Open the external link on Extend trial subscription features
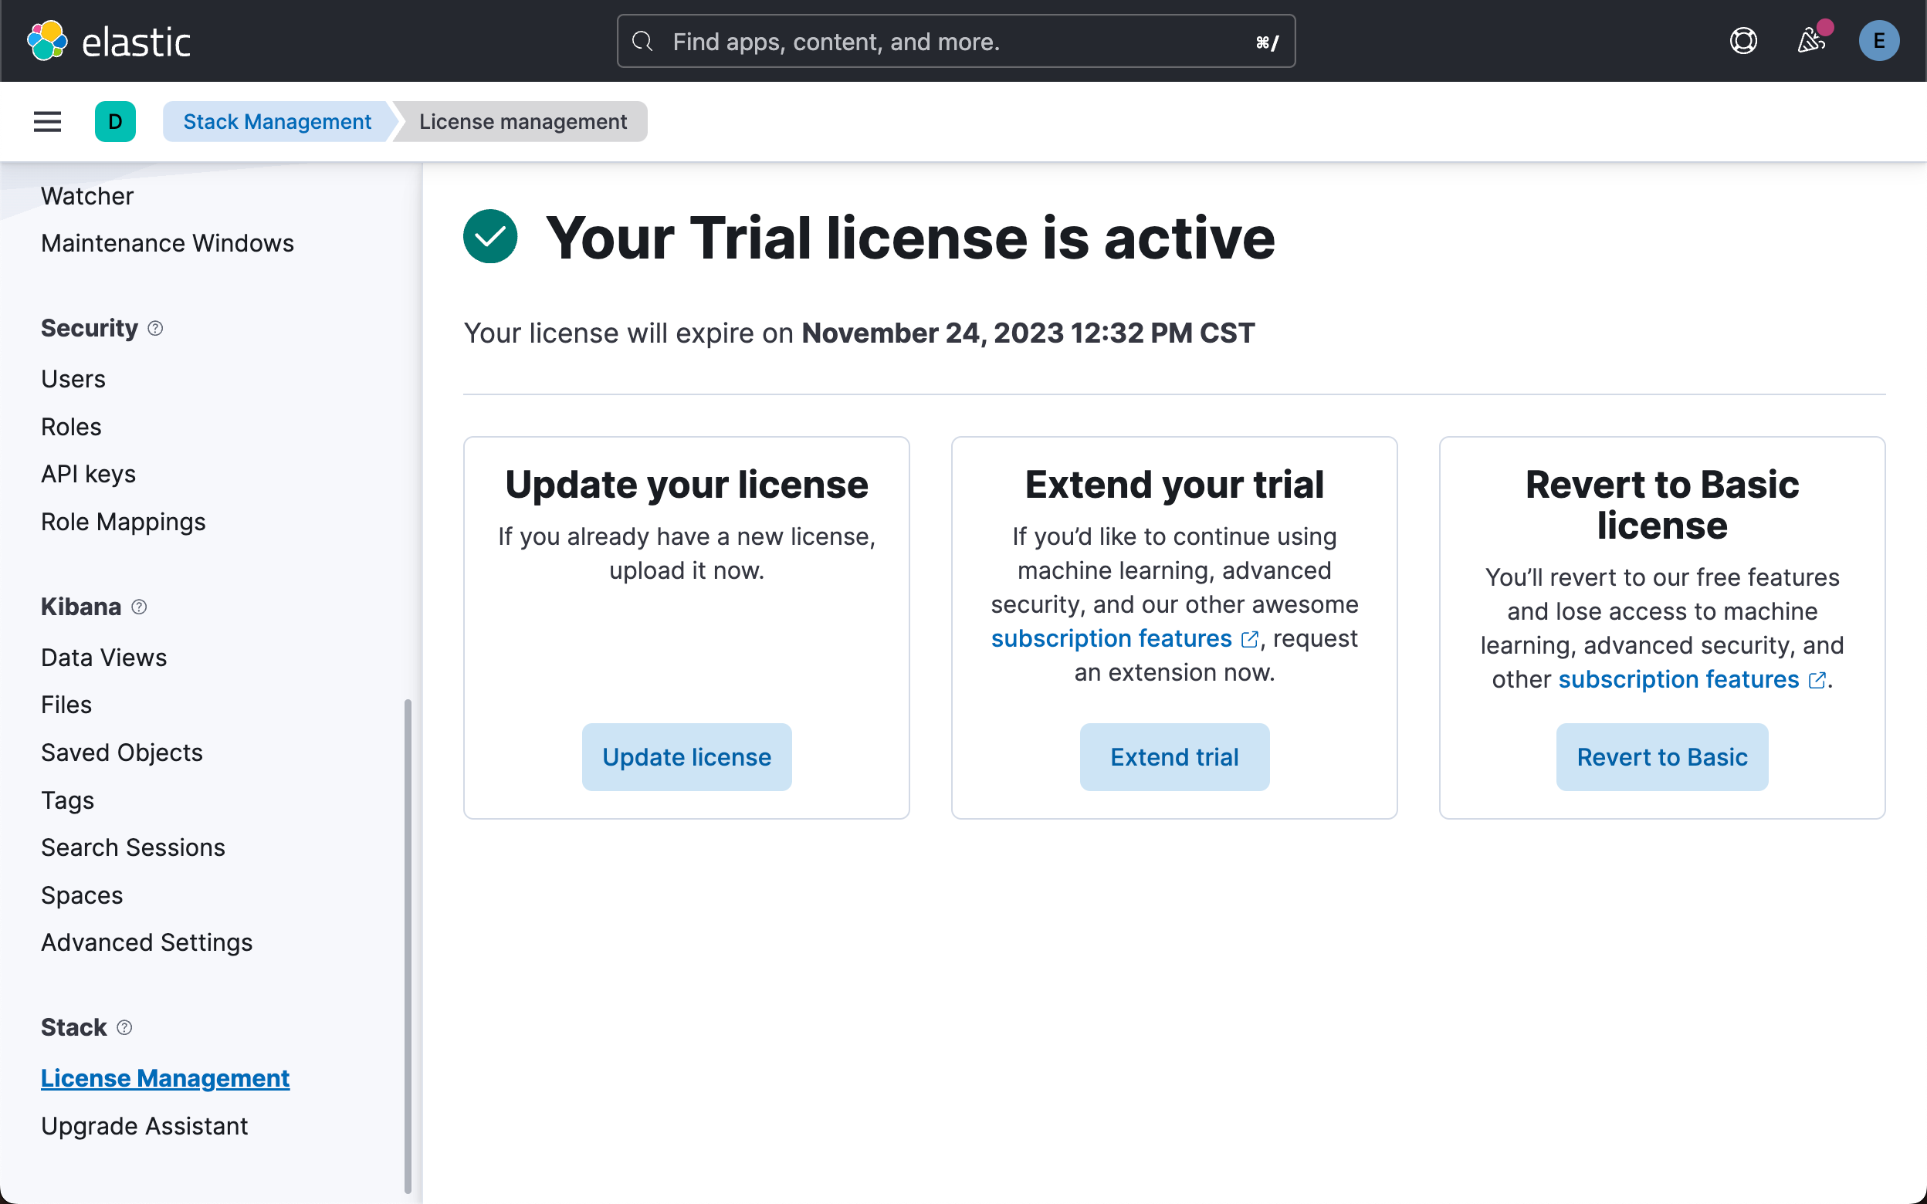 point(1250,638)
